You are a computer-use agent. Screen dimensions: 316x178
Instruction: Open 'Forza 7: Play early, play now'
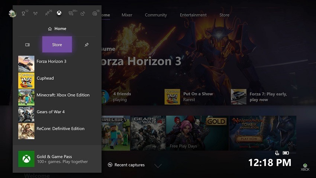[259, 97]
